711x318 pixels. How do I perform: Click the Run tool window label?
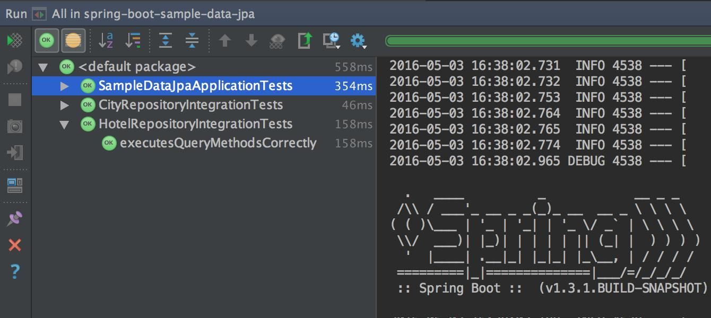[16, 14]
